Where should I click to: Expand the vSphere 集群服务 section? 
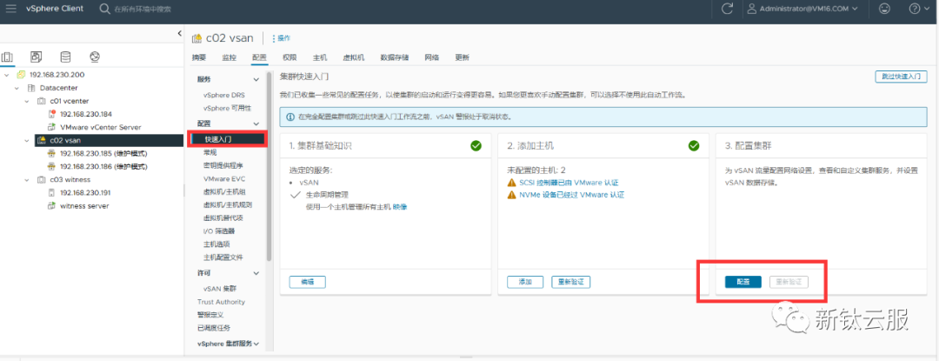point(256,344)
